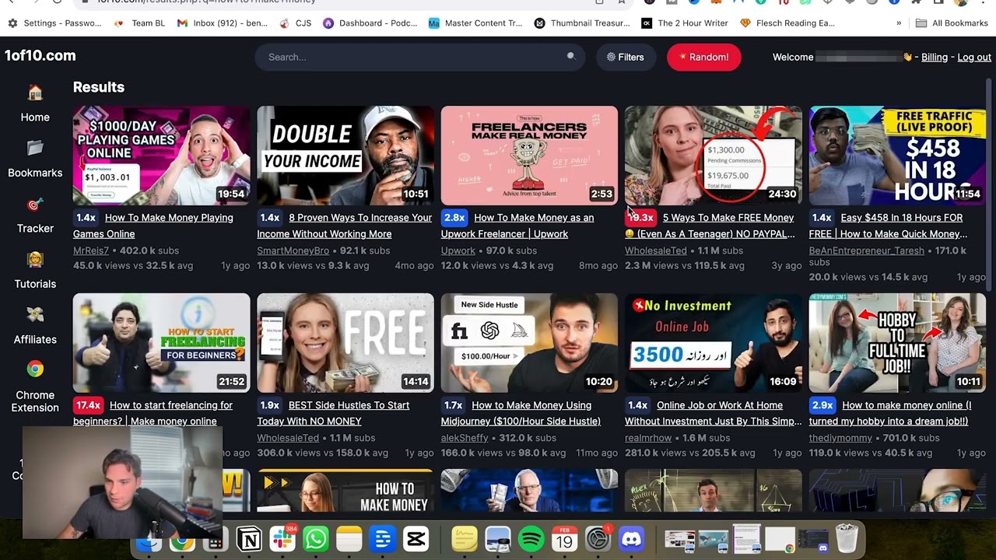Open Stickies in the dock
Image resolution: width=996 pixels, height=560 pixels.
[465, 539]
